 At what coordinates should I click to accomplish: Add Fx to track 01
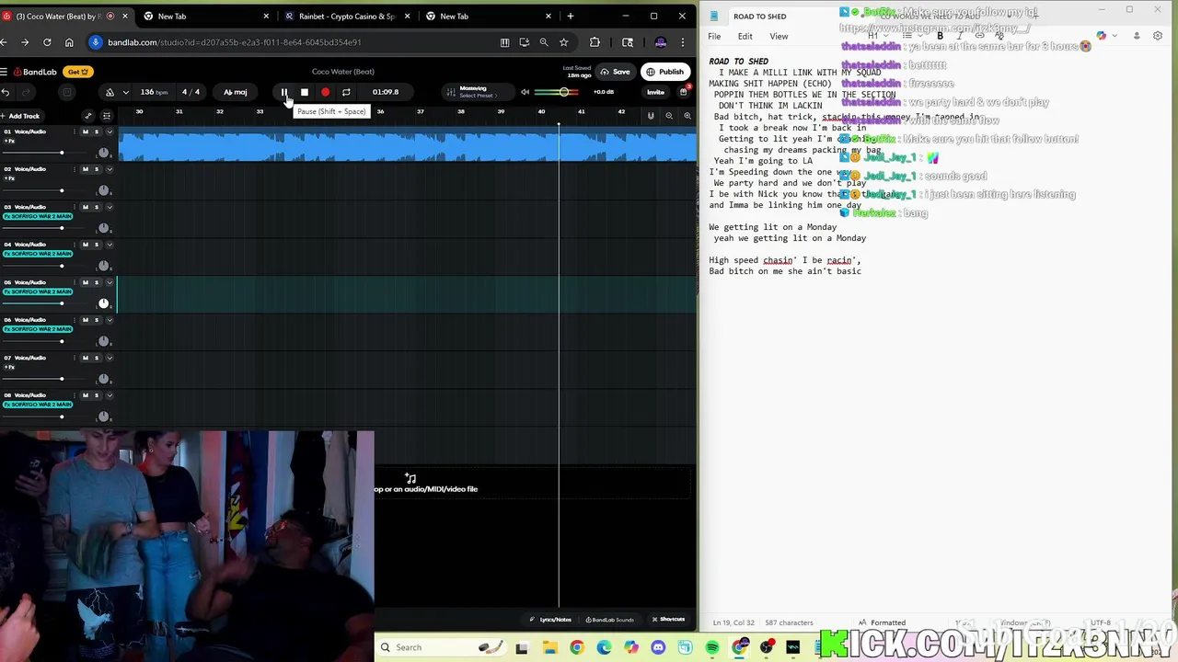coord(9,141)
